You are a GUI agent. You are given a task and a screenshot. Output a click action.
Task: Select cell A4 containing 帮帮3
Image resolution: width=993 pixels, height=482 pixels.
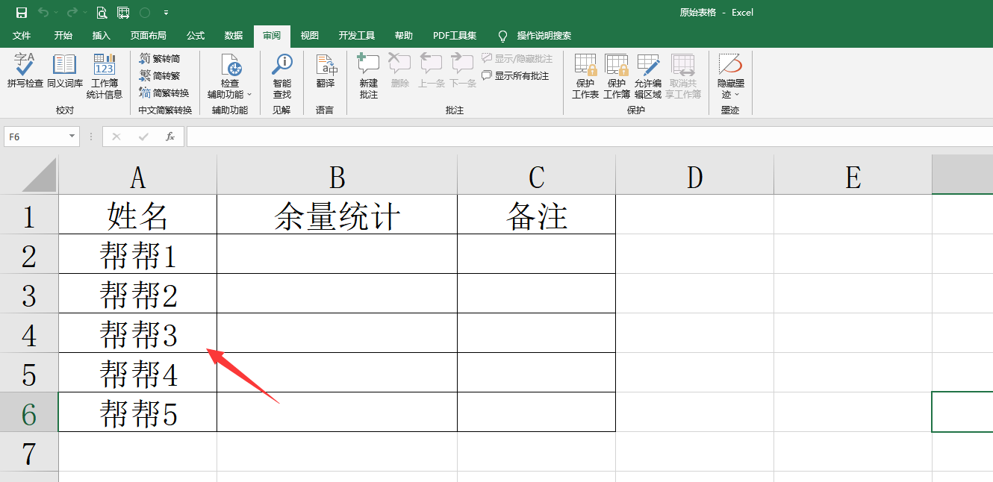(x=137, y=333)
